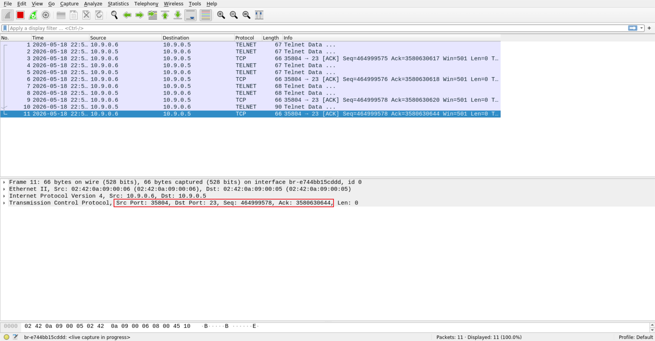This screenshot has height=341, width=655.
Task: Stop the live capture with red square
Action: tap(20, 15)
